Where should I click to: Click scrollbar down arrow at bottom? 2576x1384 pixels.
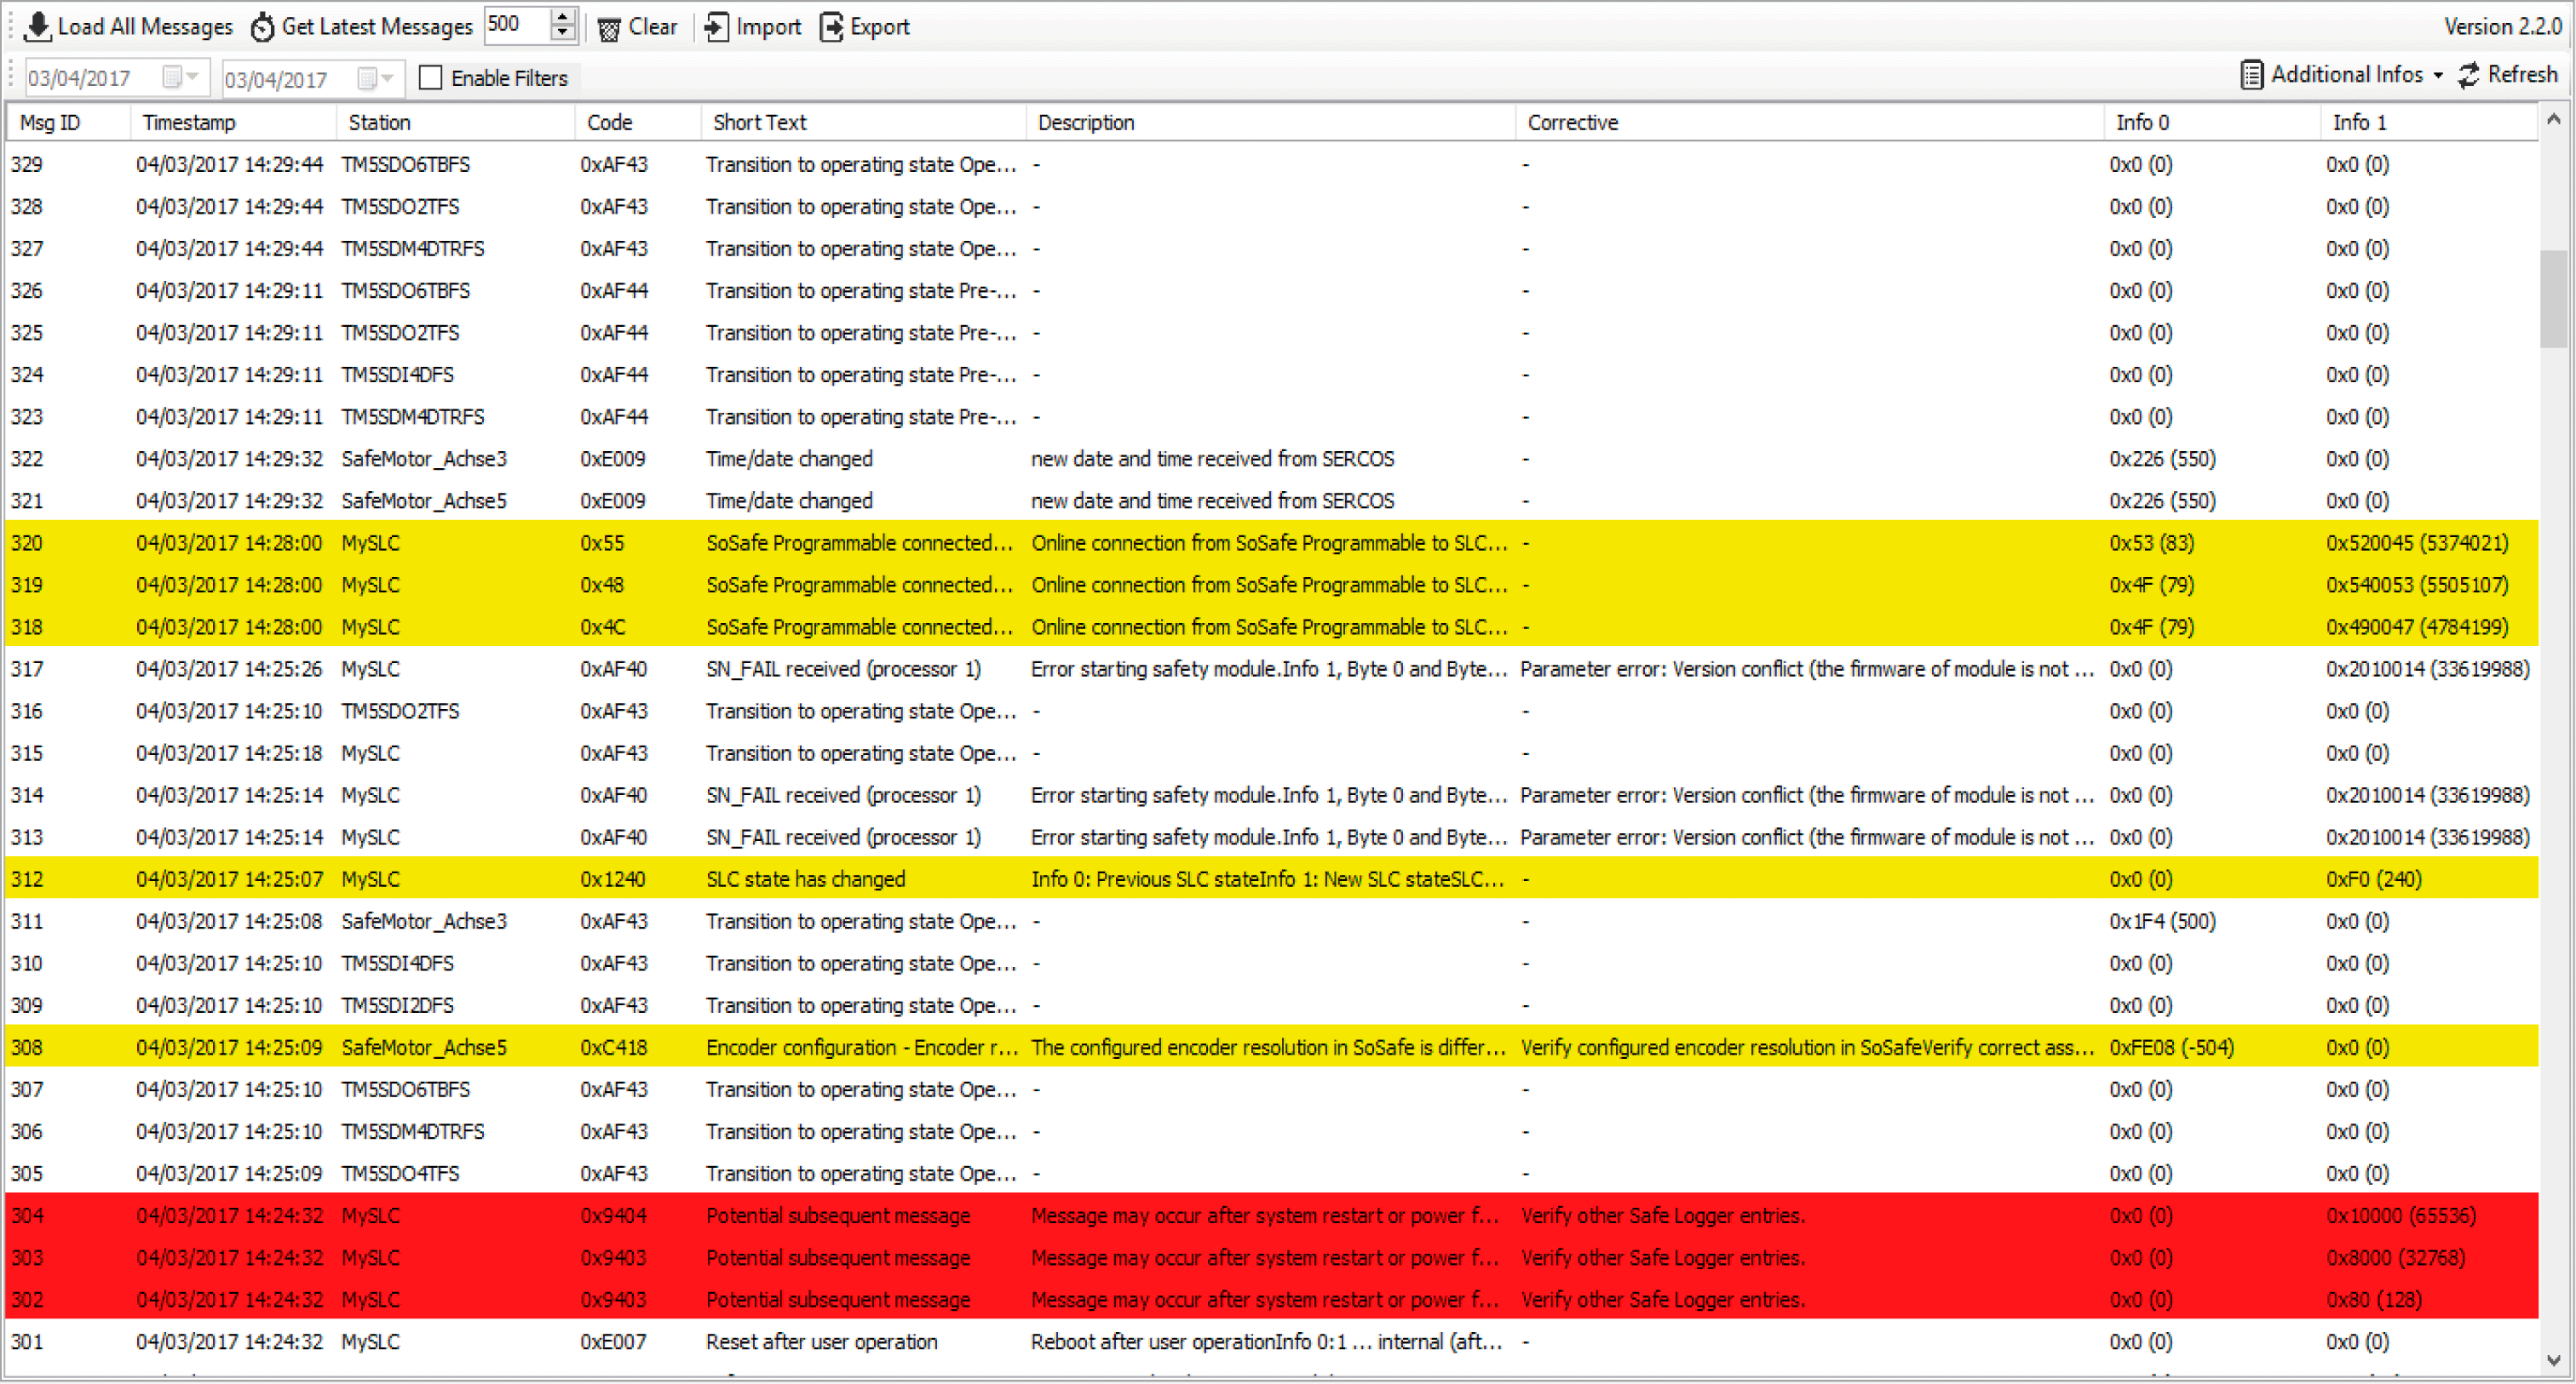[x=2553, y=1360]
